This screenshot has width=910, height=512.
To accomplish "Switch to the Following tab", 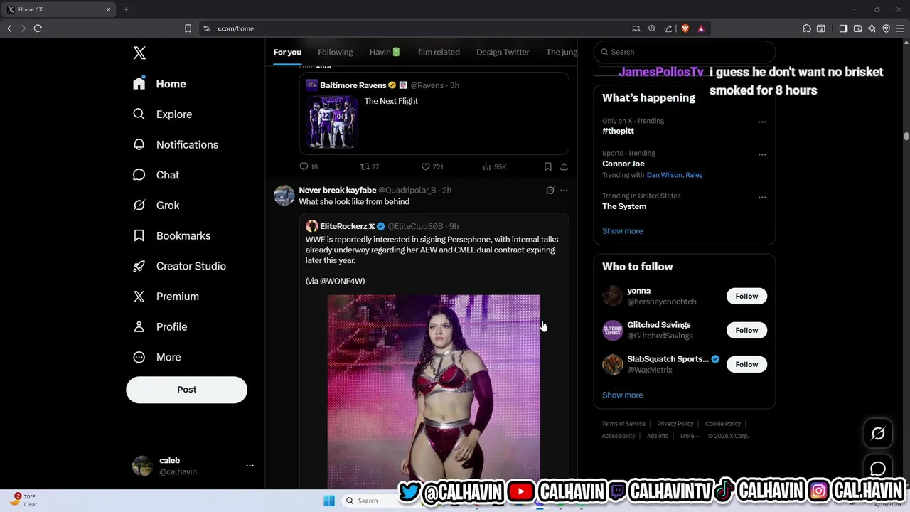I will click(x=336, y=52).
